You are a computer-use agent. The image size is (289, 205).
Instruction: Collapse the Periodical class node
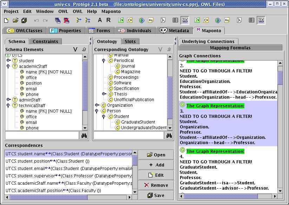(104, 61)
